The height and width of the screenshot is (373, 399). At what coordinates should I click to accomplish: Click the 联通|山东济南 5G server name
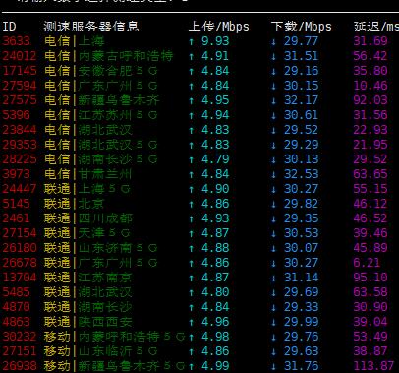pyautogui.click(x=101, y=248)
